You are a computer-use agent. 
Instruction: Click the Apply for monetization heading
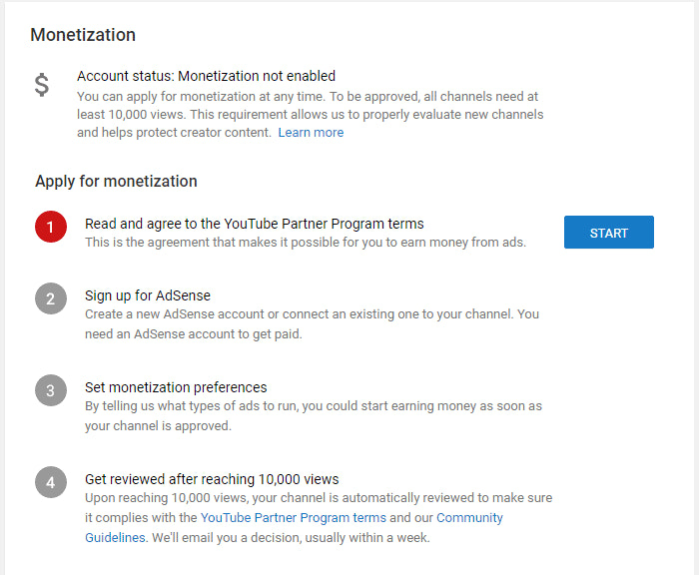click(116, 182)
